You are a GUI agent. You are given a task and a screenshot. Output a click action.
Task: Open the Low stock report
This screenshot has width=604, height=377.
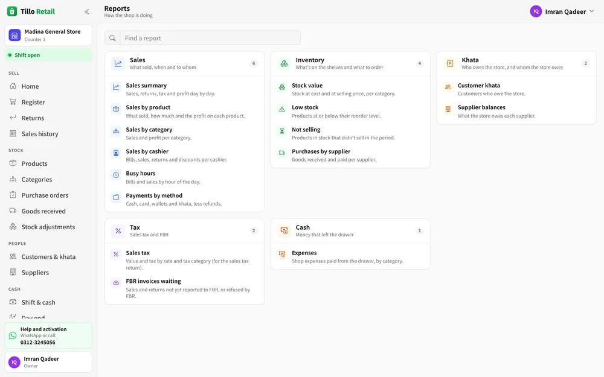pos(350,111)
